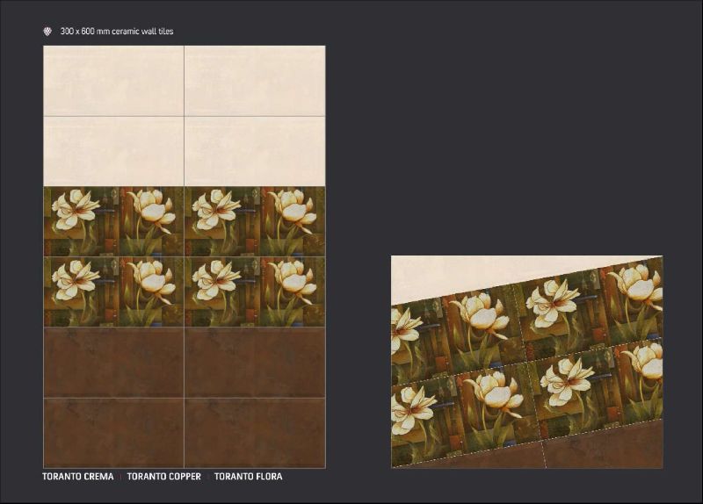Click the first tulip flower tile in the upper flora row
Image resolution: width=703 pixels, height=504 pixels.
pyautogui.click(x=150, y=221)
